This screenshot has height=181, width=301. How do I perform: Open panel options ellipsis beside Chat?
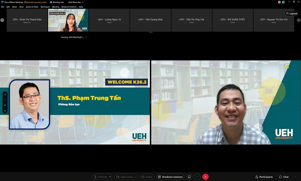295,177
